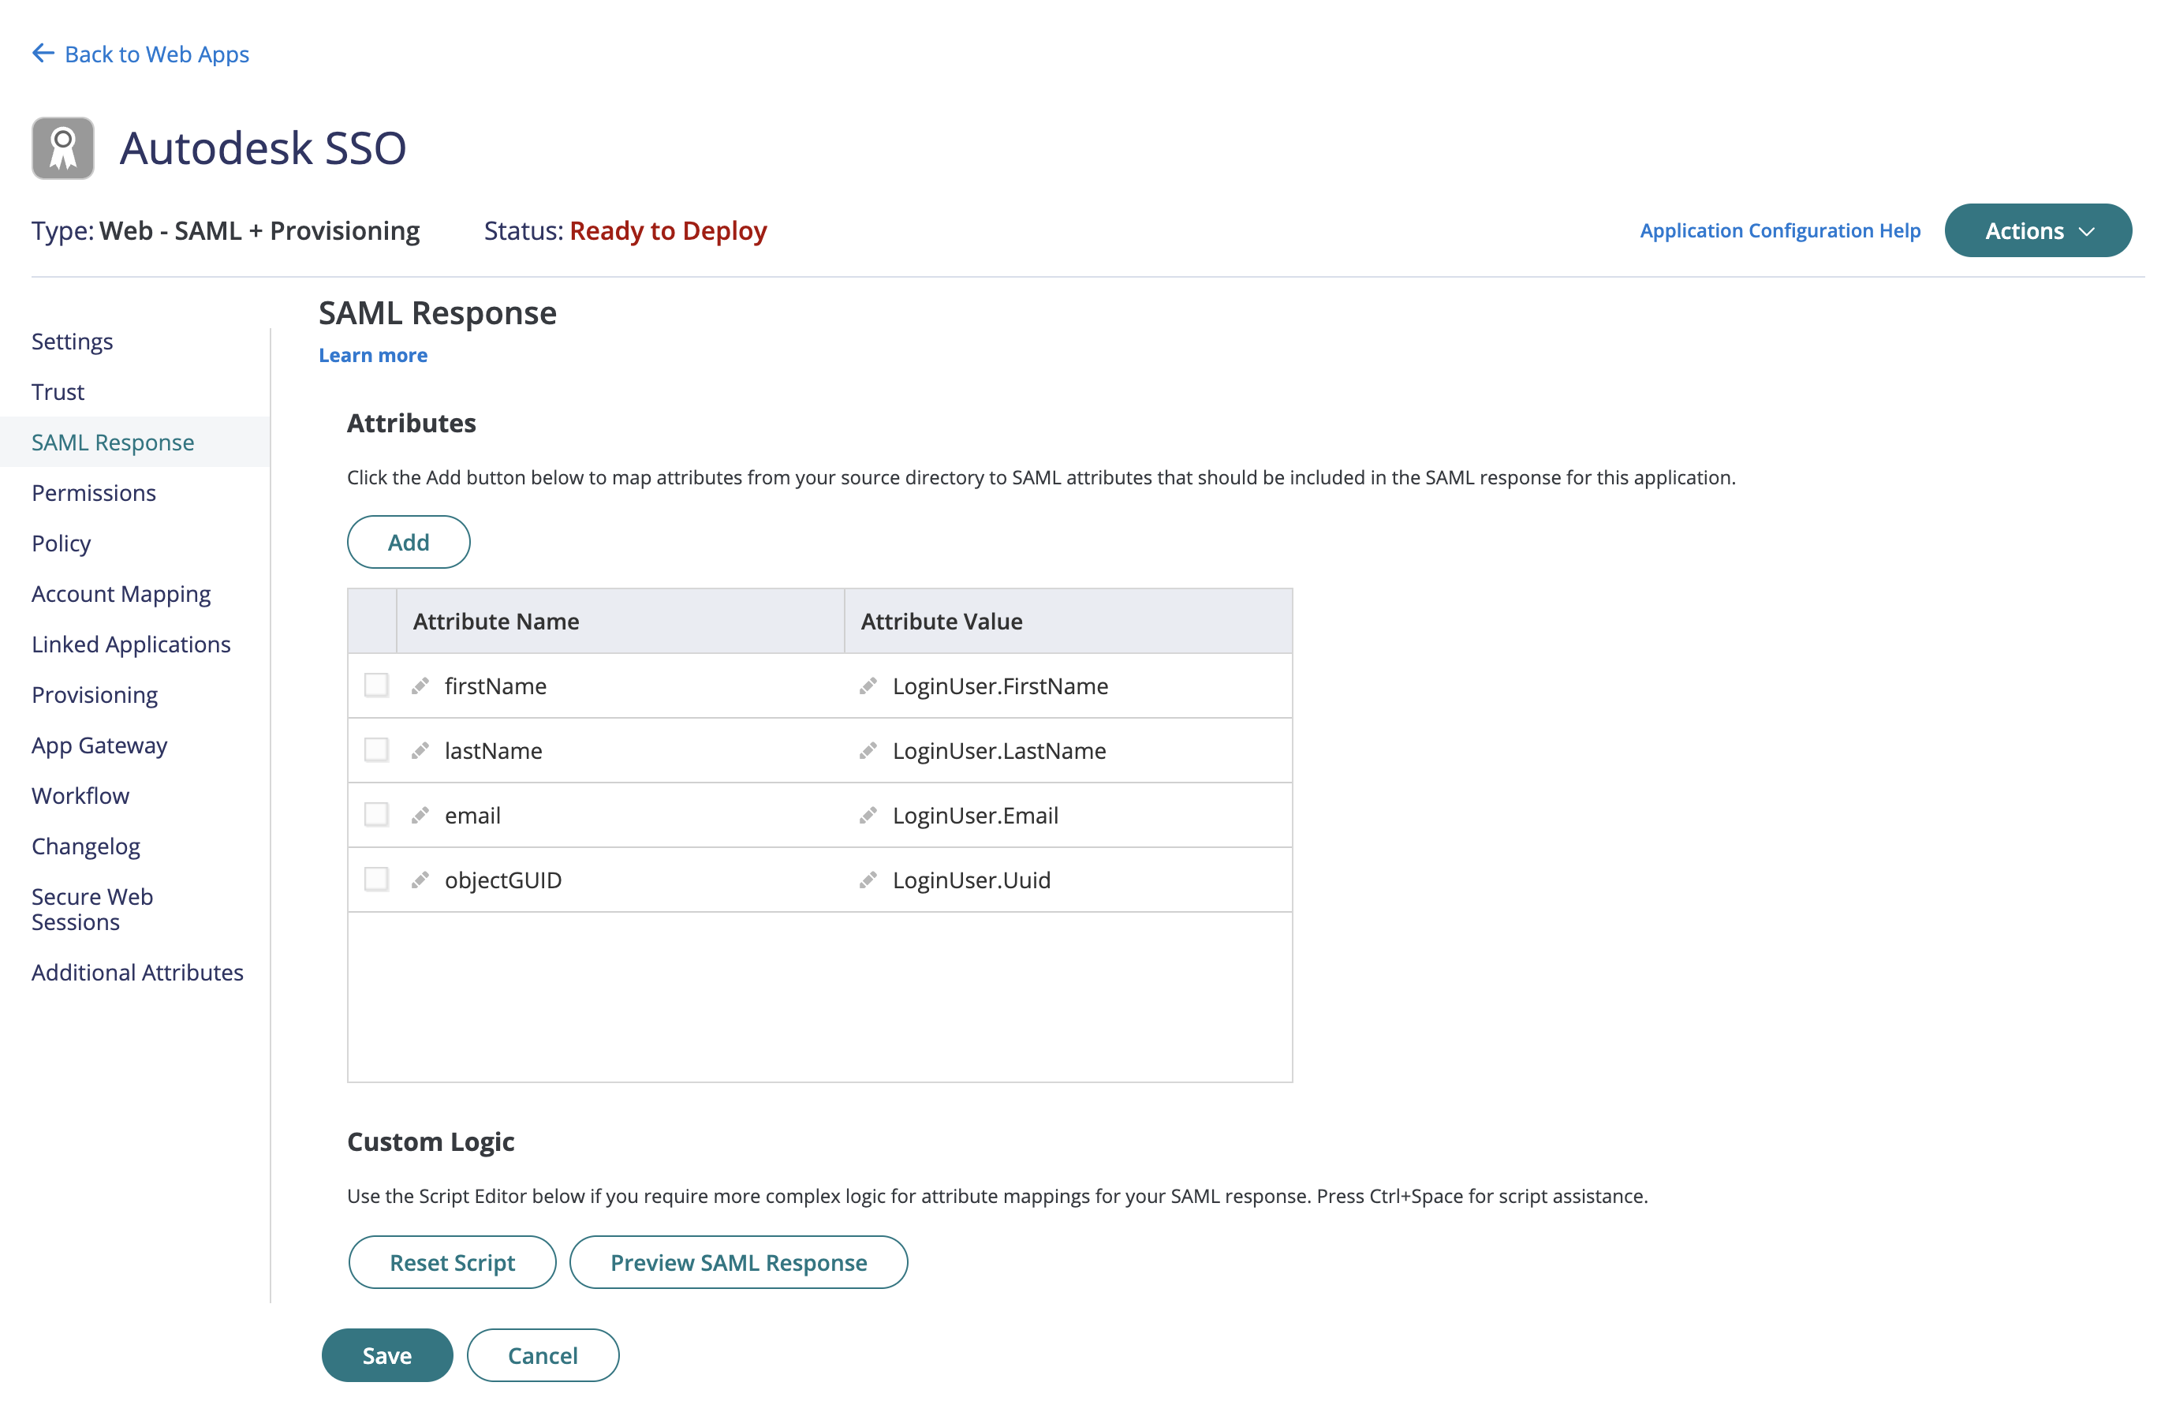Edit the LoginUser.LastName attribute value

(x=869, y=750)
